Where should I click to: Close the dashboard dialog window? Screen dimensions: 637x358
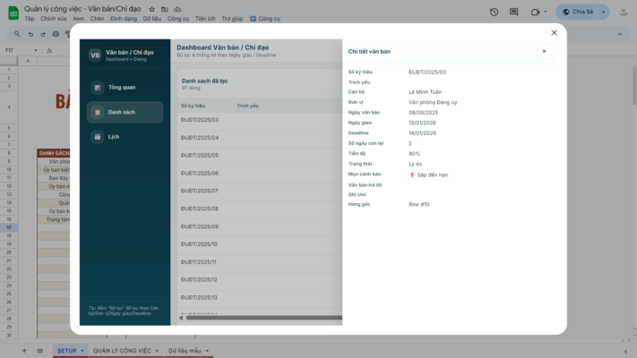tap(554, 33)
